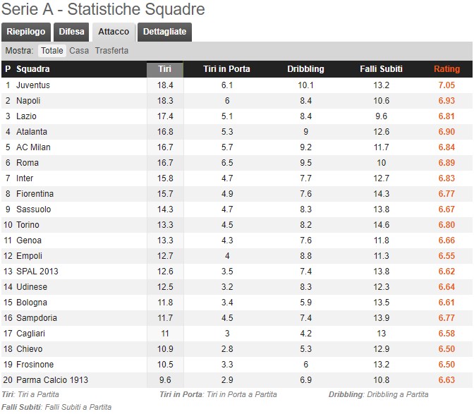This screenshot has width=474, height=414.
Task: Open the Difesa tab
Action: coord(71,32)
